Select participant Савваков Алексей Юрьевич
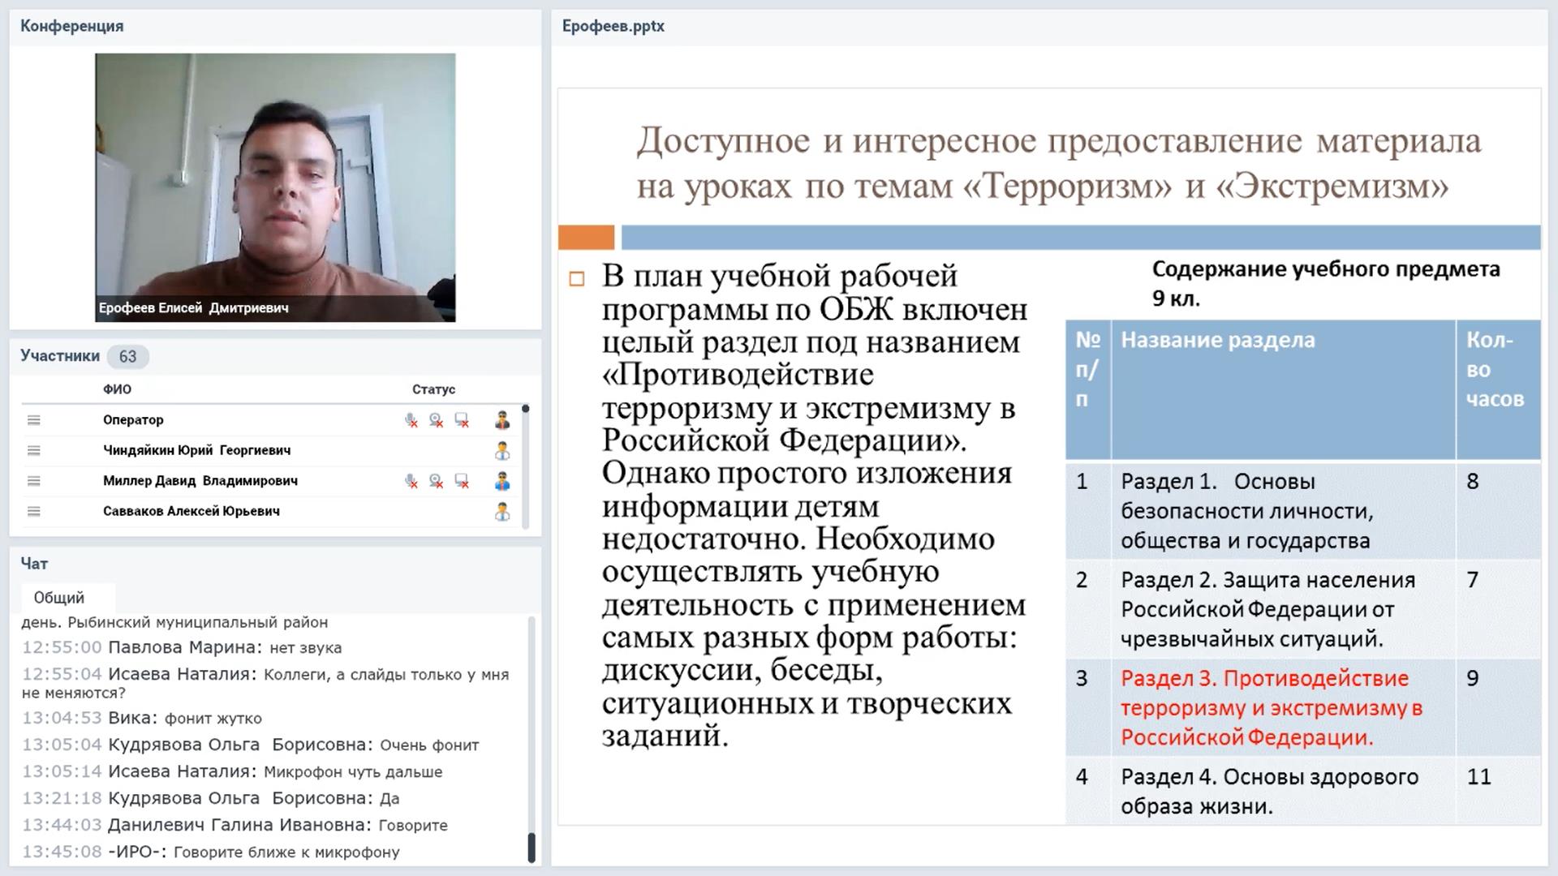 pos(192,511)
